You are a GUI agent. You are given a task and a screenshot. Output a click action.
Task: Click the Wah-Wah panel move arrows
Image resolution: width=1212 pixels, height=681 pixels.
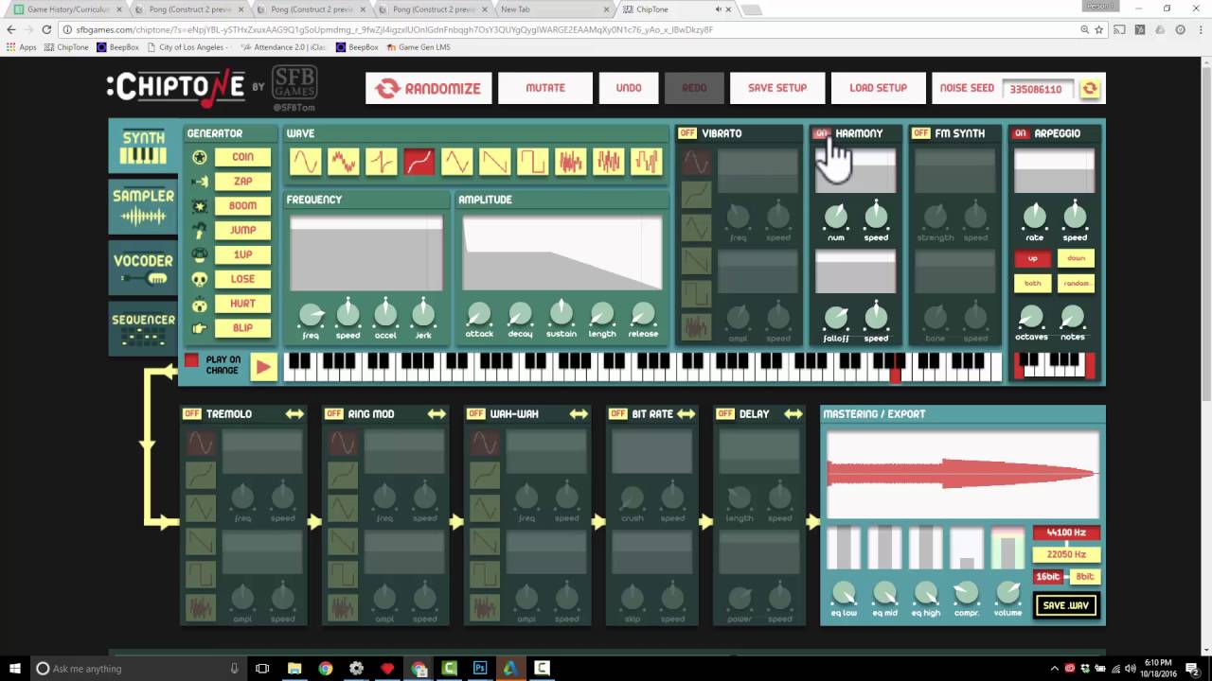(579, 414)
